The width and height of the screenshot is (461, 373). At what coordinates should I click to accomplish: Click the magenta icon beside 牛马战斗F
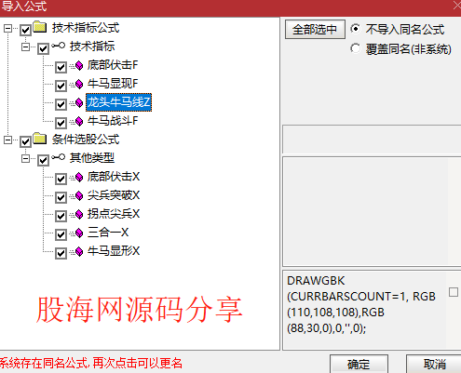tap(79, 121)
